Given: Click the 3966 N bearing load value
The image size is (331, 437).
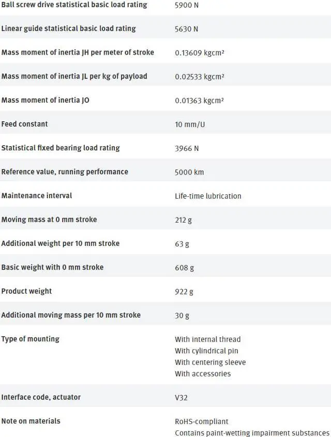Looking at the screenshot, I should [x=186, y=148].
